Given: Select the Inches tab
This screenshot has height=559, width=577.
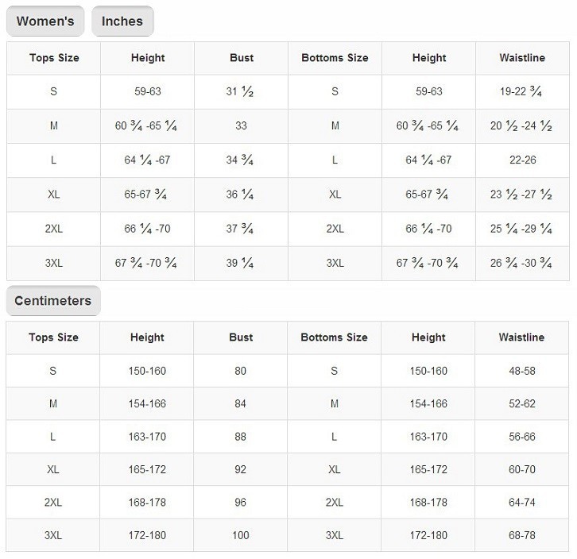Looking at the screenshot, I should click(122, 21).
